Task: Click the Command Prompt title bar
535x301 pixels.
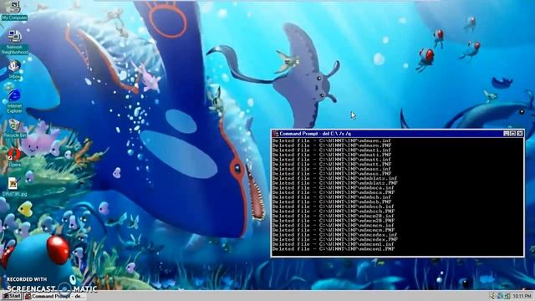Action: point(398,134)
